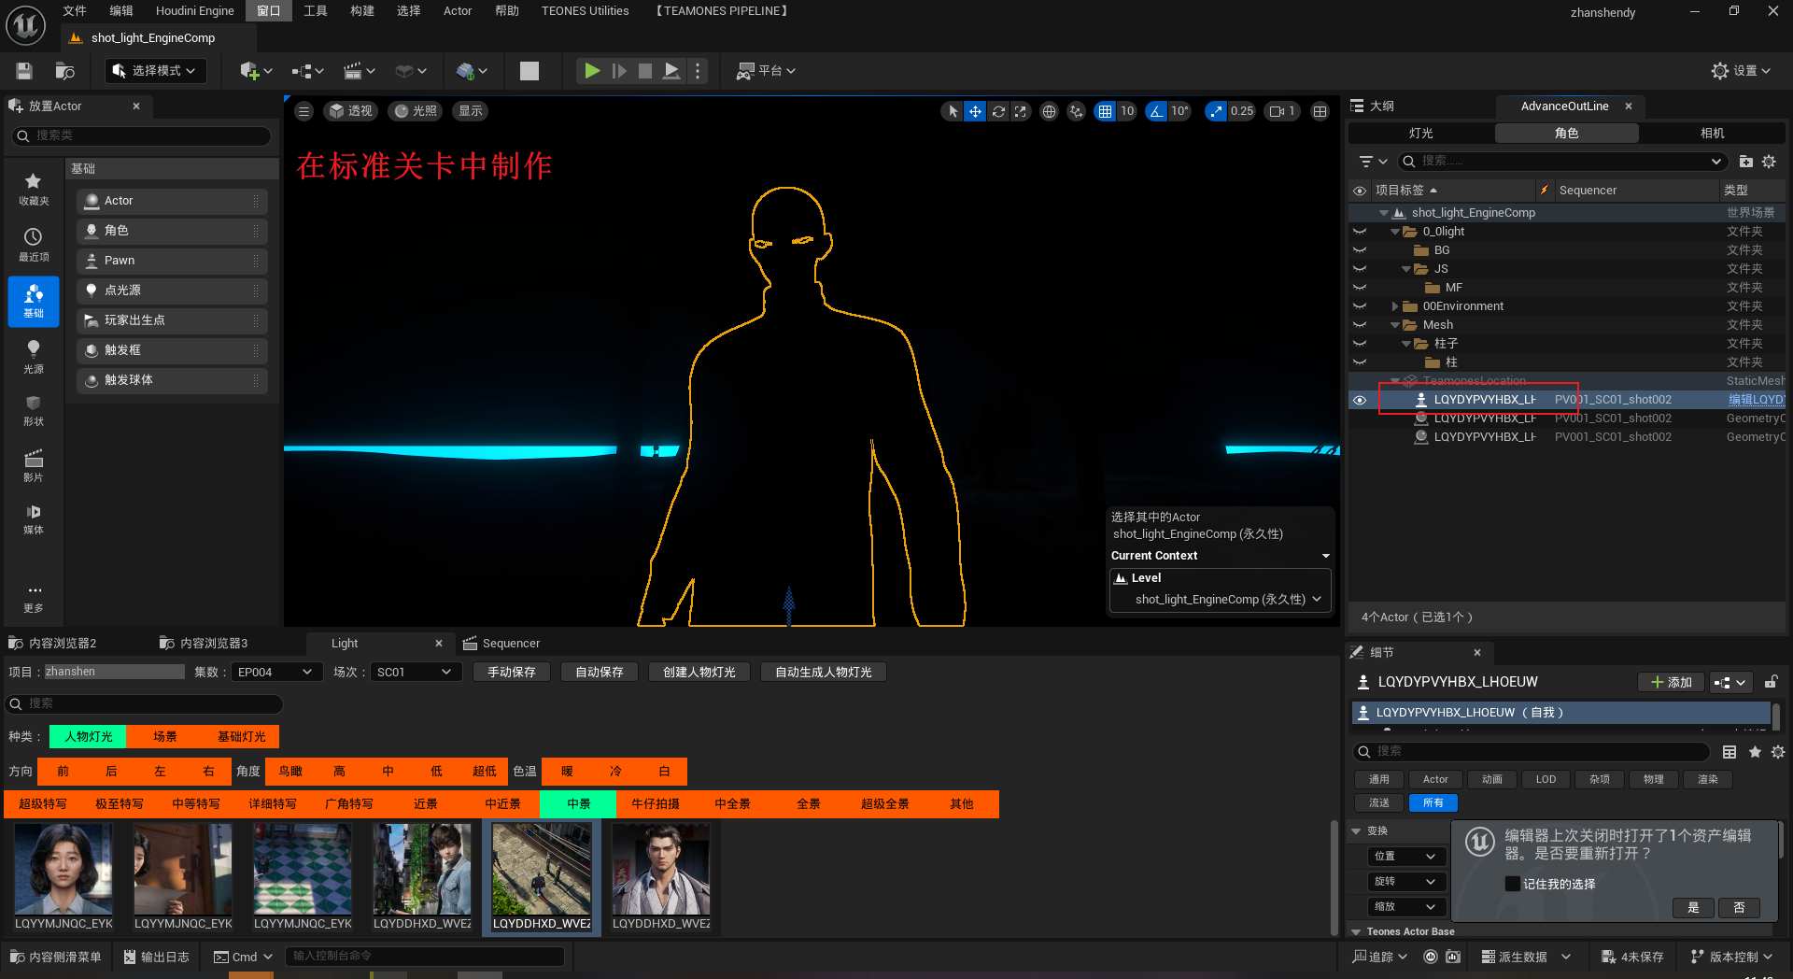Collapse the 0_0light folder
This screenshot has height=979, width=1793.
coord(1395,232)
